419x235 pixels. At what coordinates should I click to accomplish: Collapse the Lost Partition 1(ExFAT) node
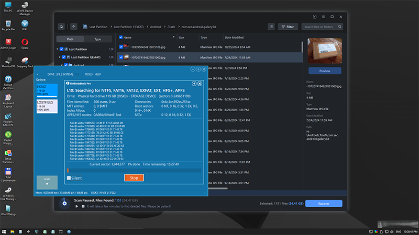61,57
